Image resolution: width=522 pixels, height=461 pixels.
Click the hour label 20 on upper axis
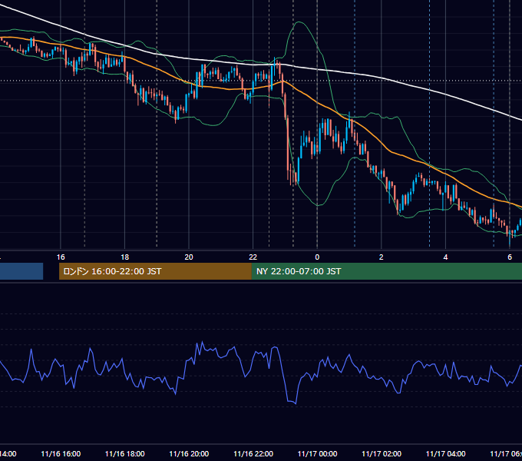[189, 257]
